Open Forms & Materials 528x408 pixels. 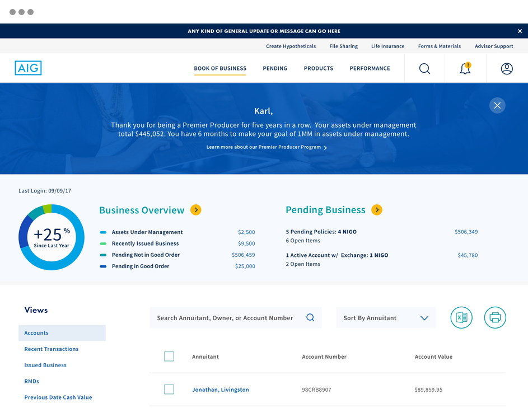(x=439, y=46)
